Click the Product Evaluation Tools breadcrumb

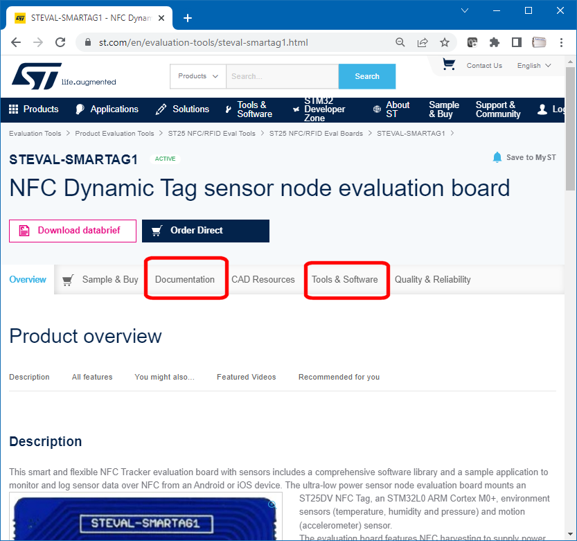point(114,134)
